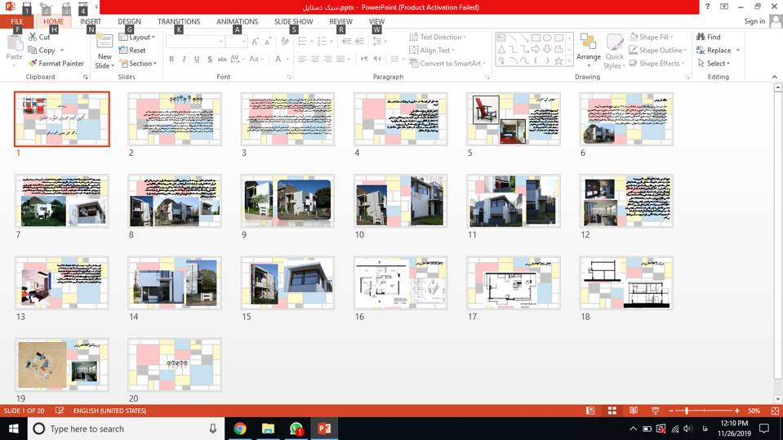
Task: Align text right
Action: [327, 59]
